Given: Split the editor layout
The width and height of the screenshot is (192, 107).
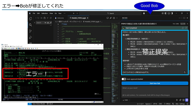Looking at the screenshot, I should point(114,18).
